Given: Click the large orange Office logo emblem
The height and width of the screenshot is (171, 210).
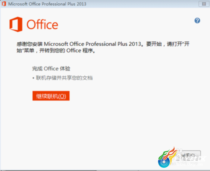Looking at the screenshot, I should tap(16, 24).
